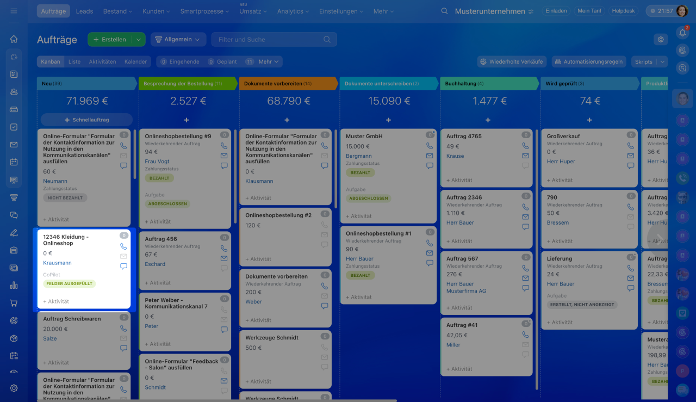Open the chat bubbles icon in left sidebar
The height and width of the screenshot is (402, 696).
tap(14, 215)
